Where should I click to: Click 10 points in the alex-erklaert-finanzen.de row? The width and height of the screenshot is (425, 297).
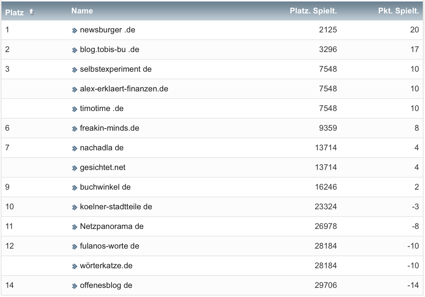(415, 89)
